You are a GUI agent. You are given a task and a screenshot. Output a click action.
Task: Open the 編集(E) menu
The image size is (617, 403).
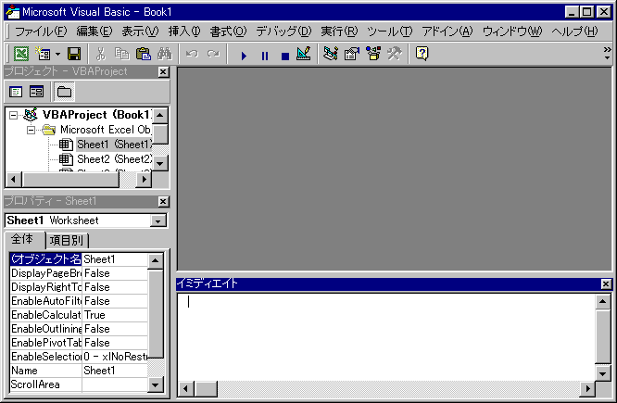pyautogui.click(x=94, y=31)
